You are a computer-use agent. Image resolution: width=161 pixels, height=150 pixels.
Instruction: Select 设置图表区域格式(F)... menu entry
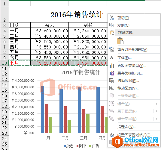(135, 135)
